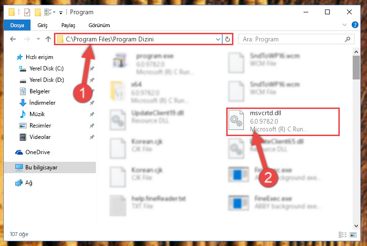Screen dimensions: 367x246
Task: Select the msvcrtd.dll file
Action: tap(283, 121)
